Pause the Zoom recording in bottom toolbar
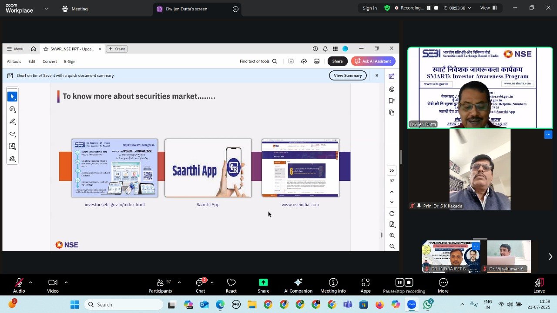The width and height of the screenshot is (557, 313). tap(400, 283)
